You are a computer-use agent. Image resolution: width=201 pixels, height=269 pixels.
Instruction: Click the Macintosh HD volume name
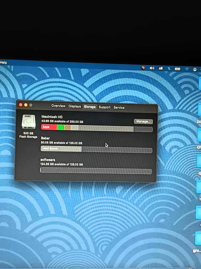[52, 117]
